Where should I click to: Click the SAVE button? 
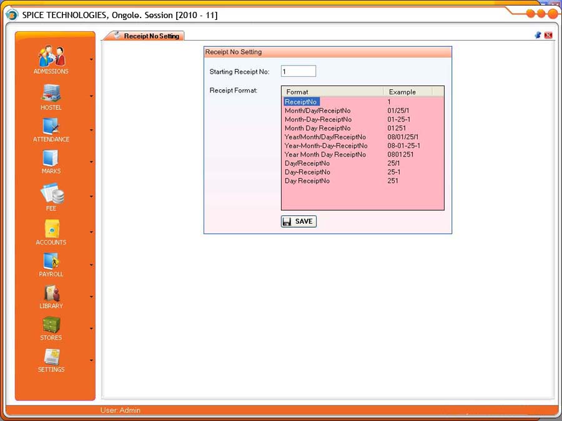click(x=298, y=221)
